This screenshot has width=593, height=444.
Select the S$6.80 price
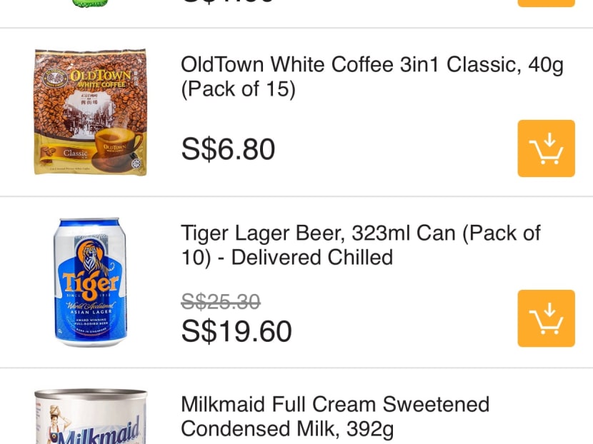tap(228, 149)
